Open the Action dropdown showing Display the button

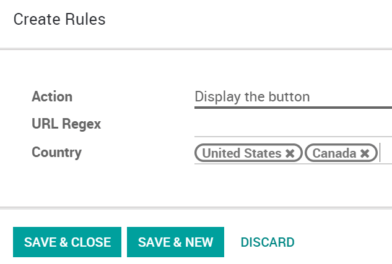click(x=292, y=97)
